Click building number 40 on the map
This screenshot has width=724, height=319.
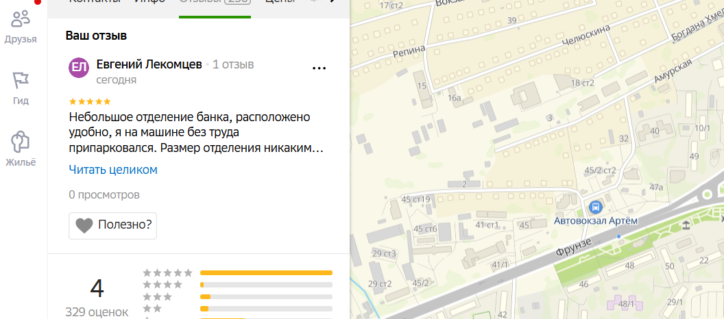point(655,131)
